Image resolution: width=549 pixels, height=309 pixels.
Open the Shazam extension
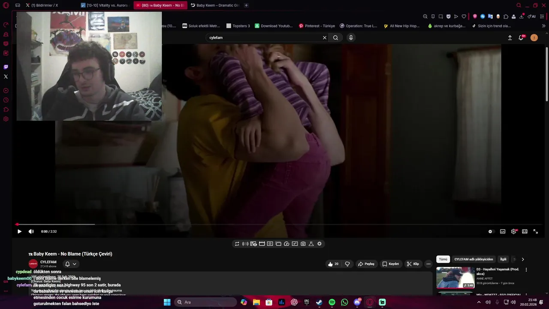coord(483,16)
